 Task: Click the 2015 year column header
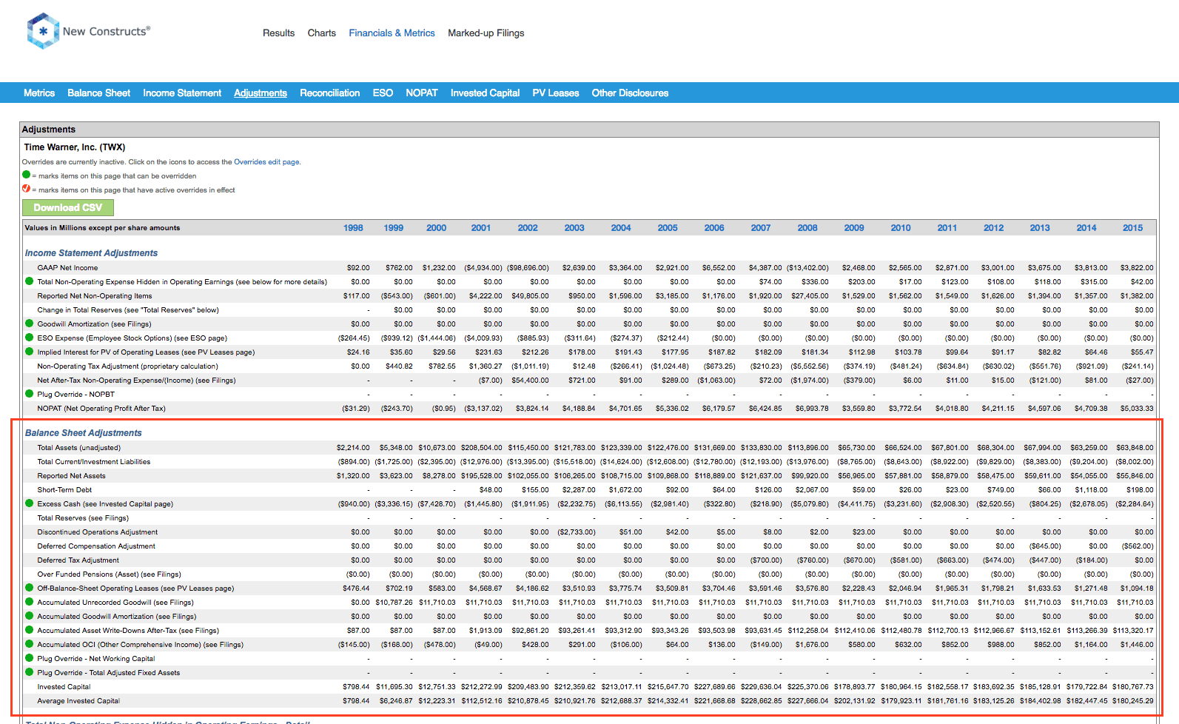coord(1132,228)
